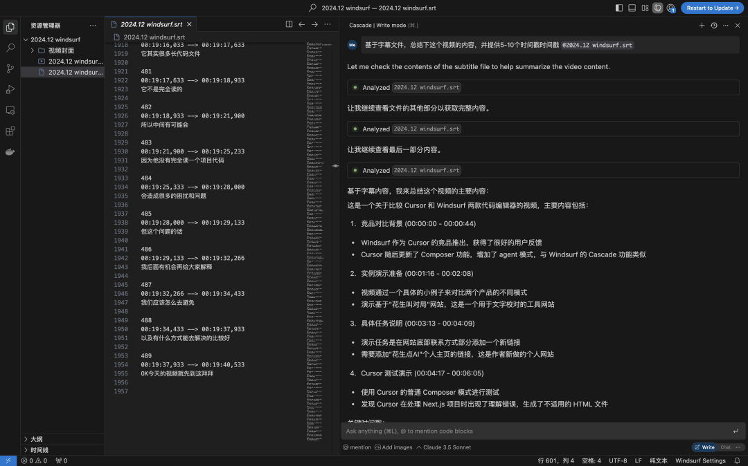Open the Docker view in activity bar
748x466 pixels.
[10, 151]
